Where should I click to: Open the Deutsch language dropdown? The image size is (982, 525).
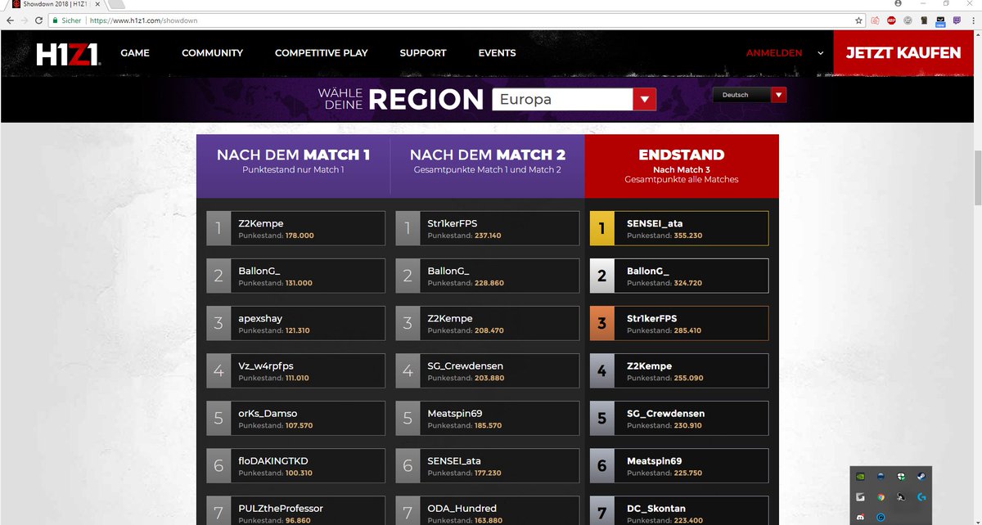pos(750,95)
